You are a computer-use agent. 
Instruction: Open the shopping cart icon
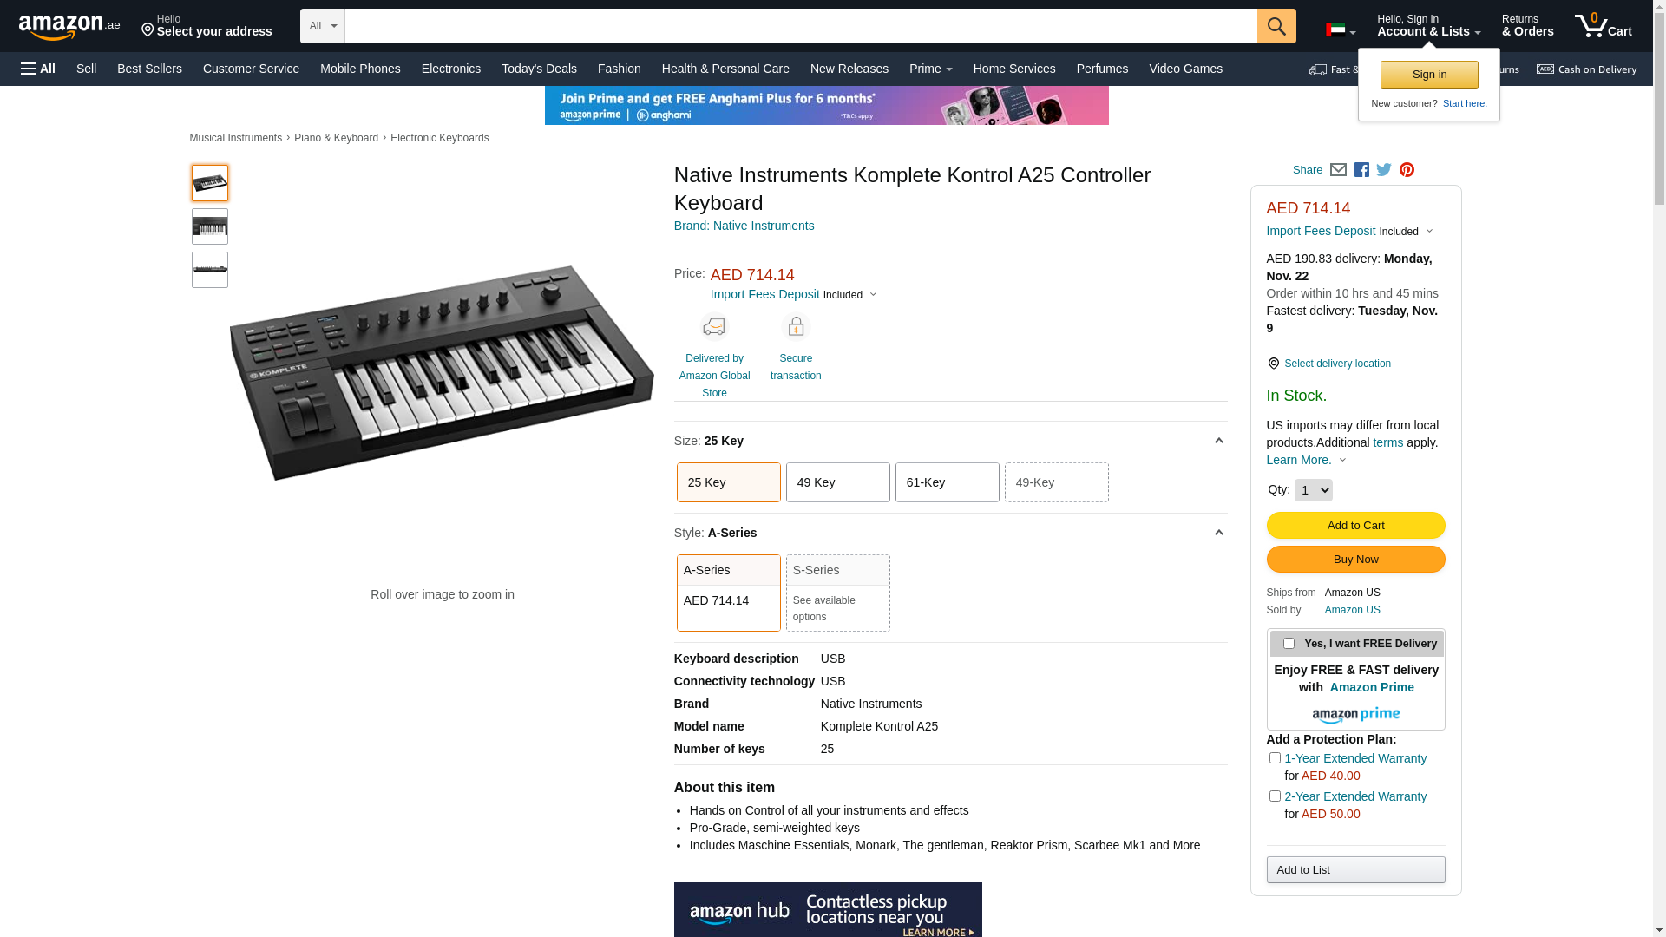click(x=1602, y=26)
